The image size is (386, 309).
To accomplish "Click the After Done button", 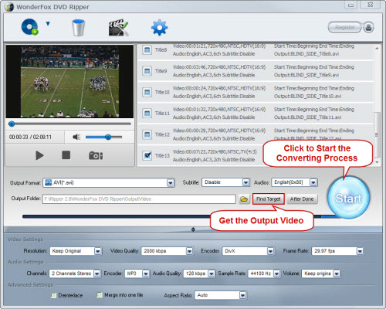I will point(302,199).
